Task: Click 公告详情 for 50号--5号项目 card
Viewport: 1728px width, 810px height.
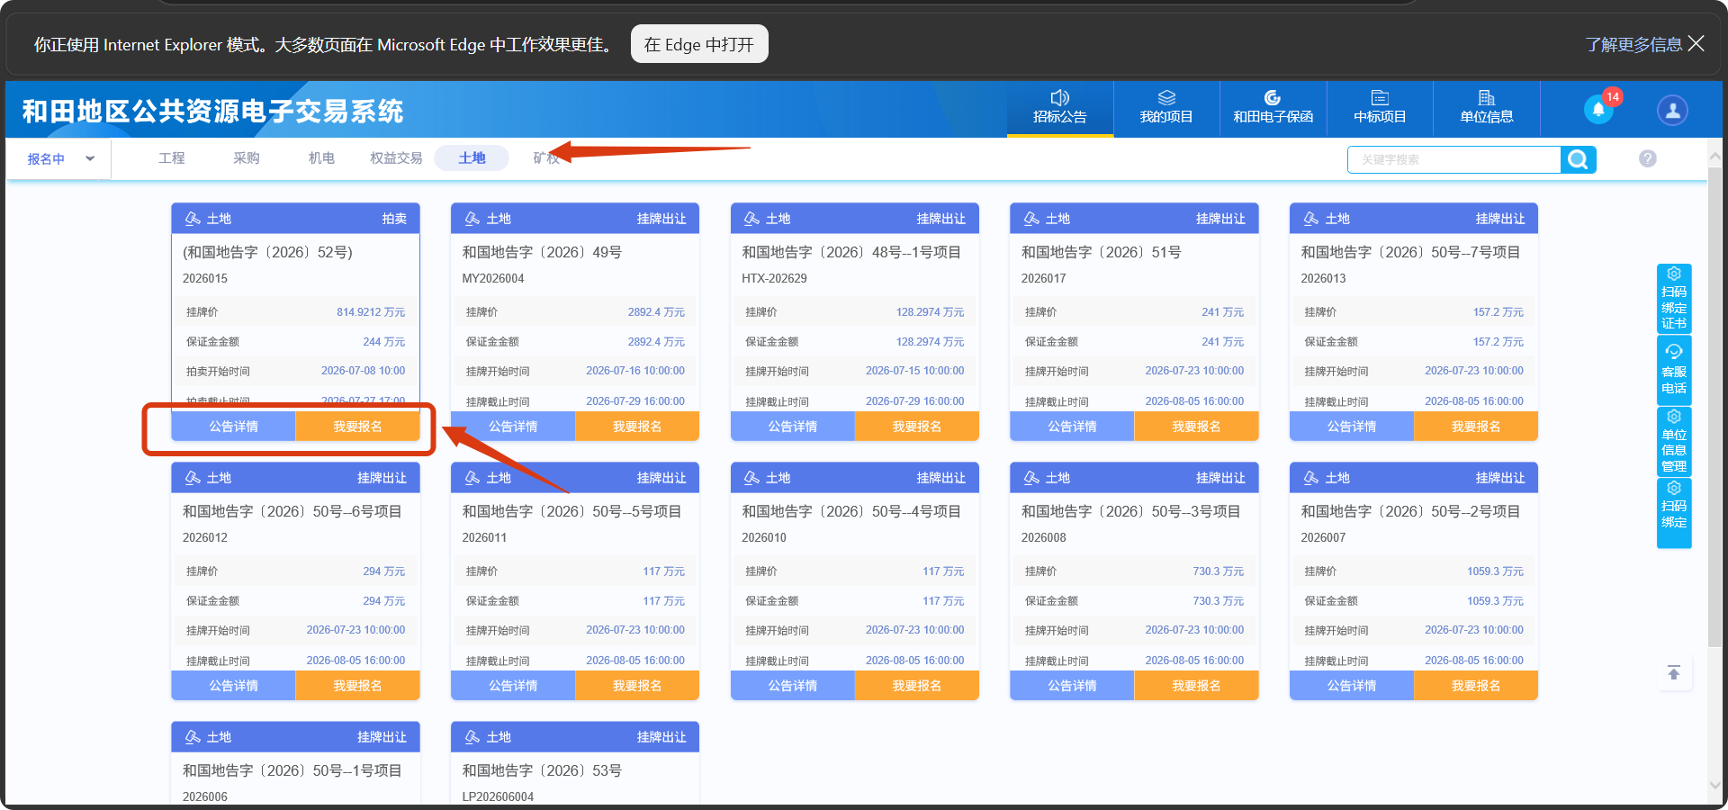Action: coord(513,686)
